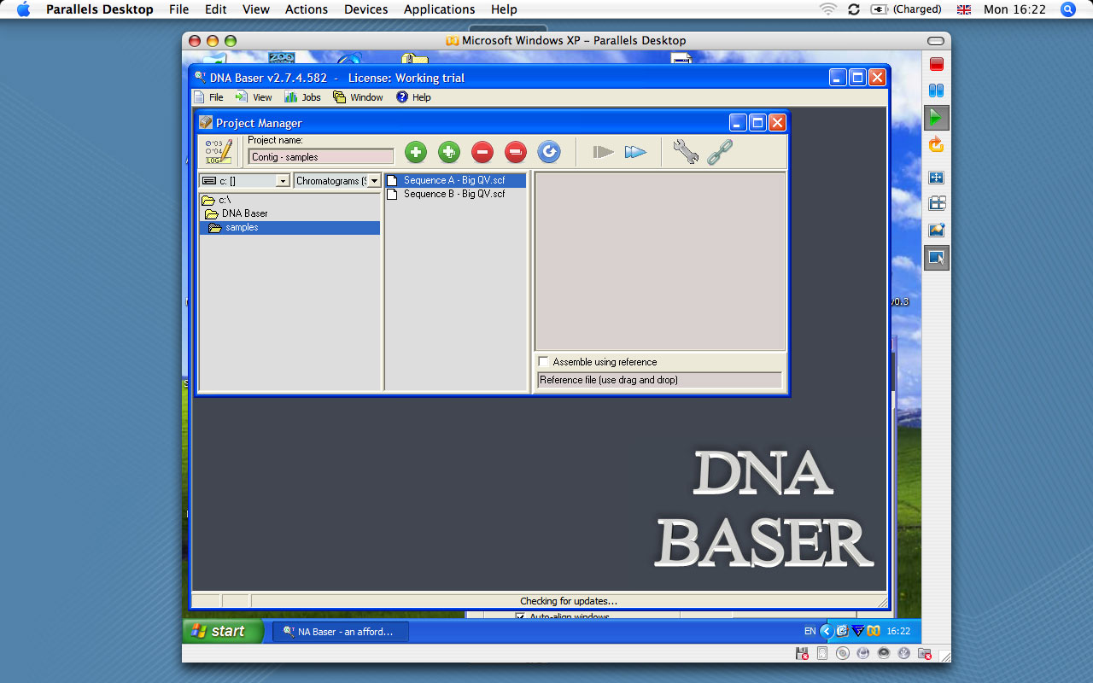Click the Parallels green play button

coord(937,118)
